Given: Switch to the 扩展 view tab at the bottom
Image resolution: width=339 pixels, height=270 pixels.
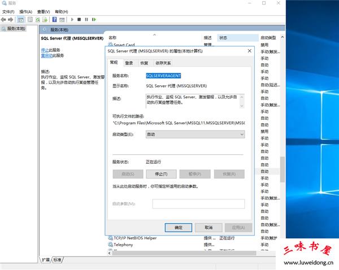Looking at the screenshot, I should point(46,260).
